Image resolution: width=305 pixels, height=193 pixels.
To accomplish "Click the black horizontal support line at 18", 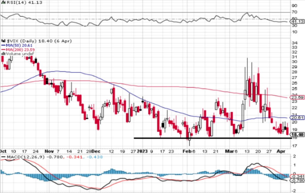I will pyautogui.click(x=208, y=138).
